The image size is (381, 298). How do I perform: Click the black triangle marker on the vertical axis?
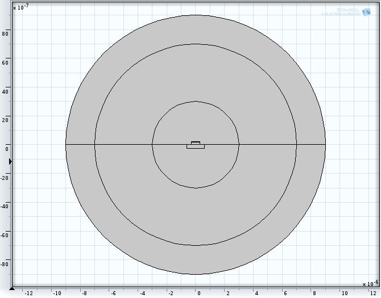click(x=10, y=162)
